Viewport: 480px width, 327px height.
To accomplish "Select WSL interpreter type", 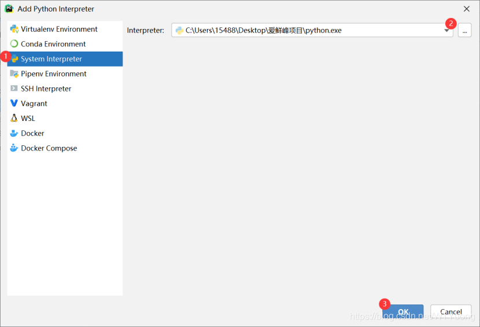I will click(x=65, y=118).
